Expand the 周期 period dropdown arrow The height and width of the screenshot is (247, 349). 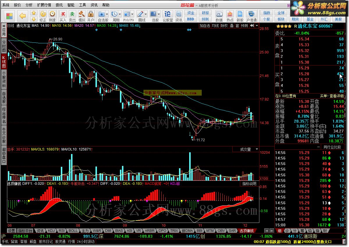coord(120,14)
